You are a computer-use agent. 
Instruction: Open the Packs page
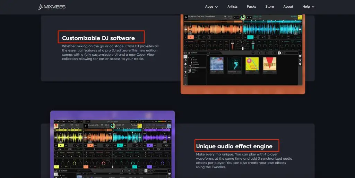pos(251,7)
